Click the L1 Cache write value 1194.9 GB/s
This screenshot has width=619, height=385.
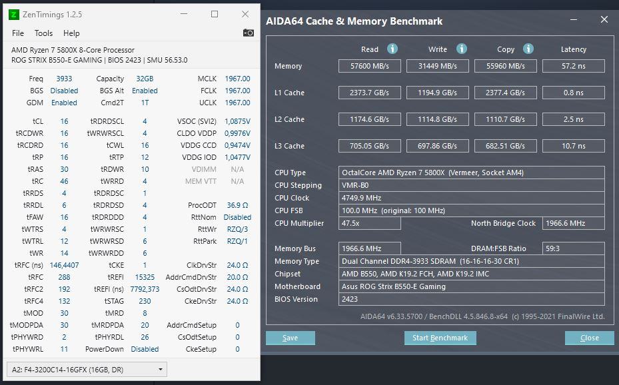click(x=437, y=93)
